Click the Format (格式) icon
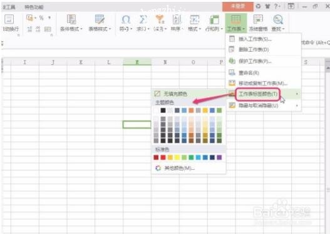The height and width of the screenshot is (234, 330). coord(194,20)
